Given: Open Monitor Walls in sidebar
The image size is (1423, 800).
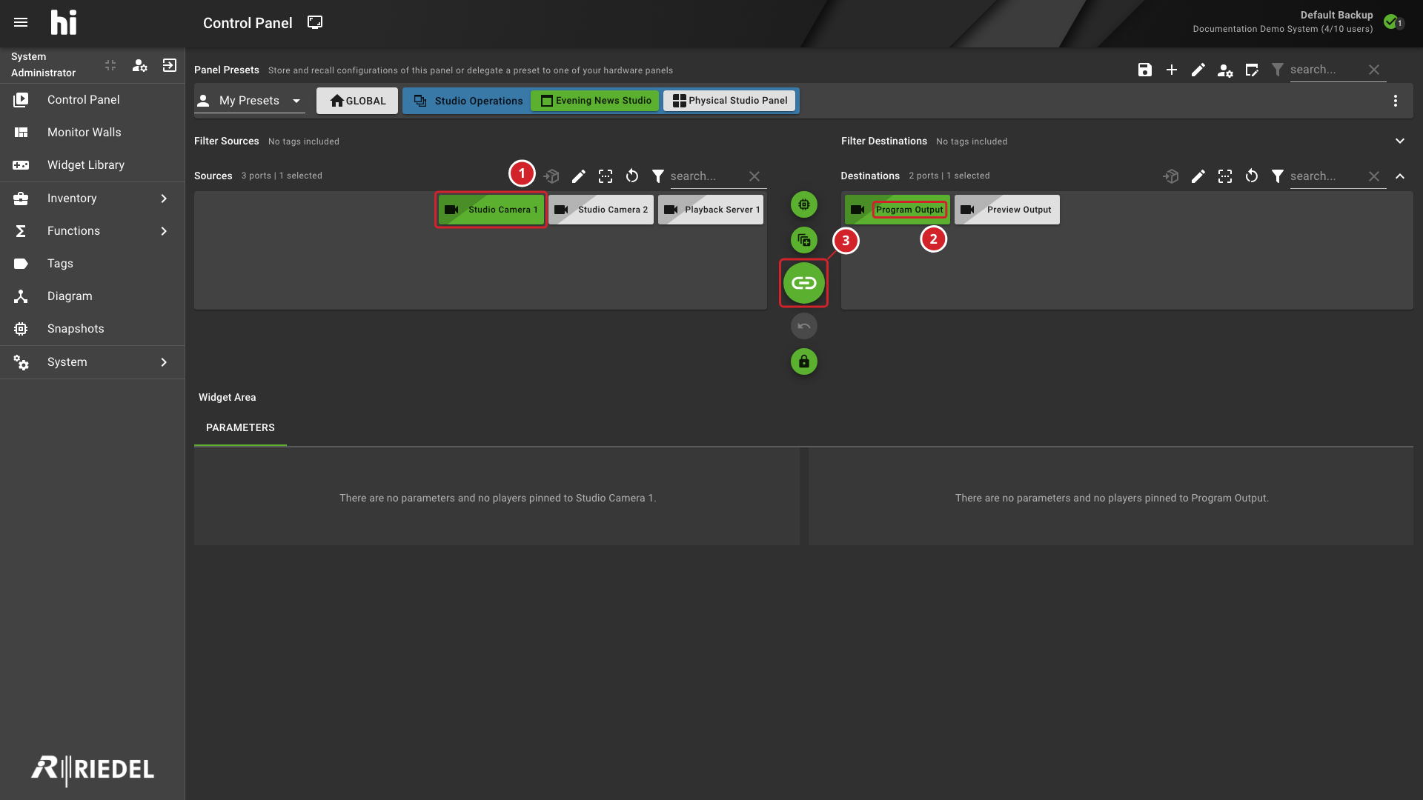Looking at the screenshot, I should tap(92, 133).
